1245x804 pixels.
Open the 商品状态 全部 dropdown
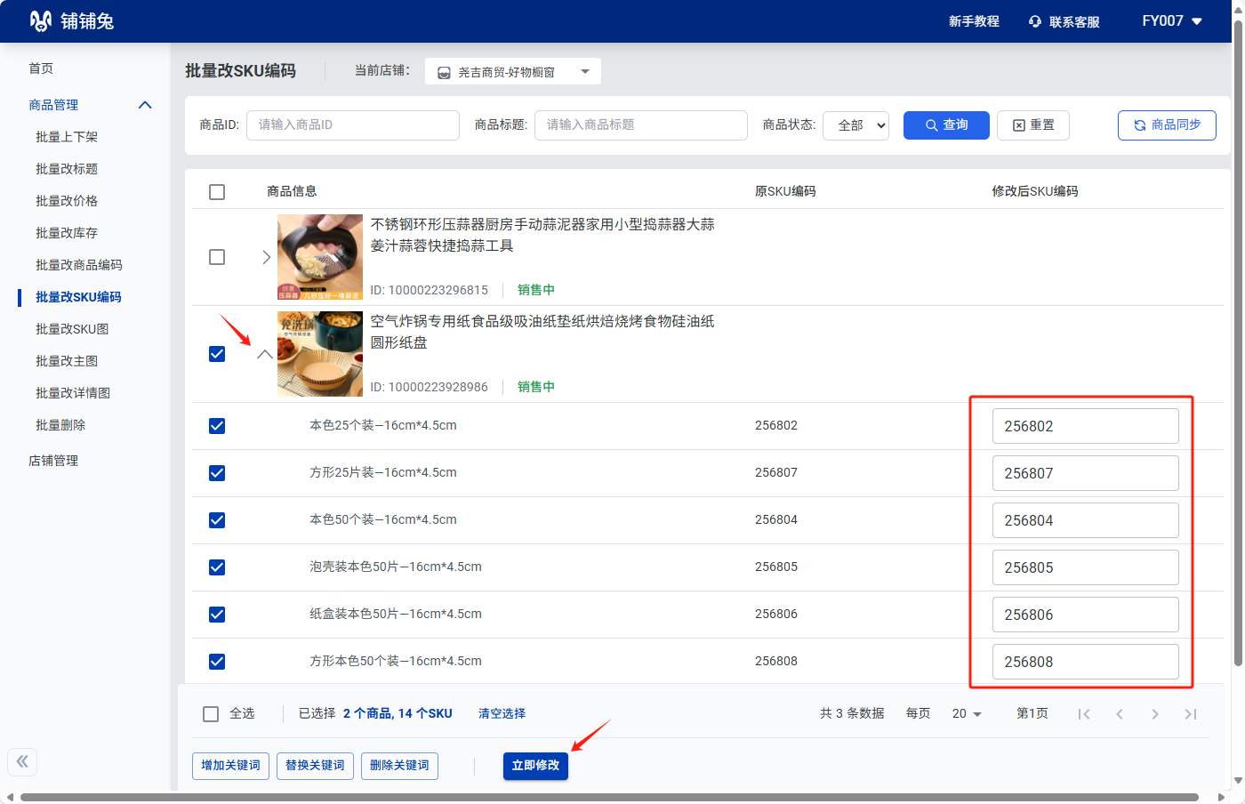[x=856, y=125]
